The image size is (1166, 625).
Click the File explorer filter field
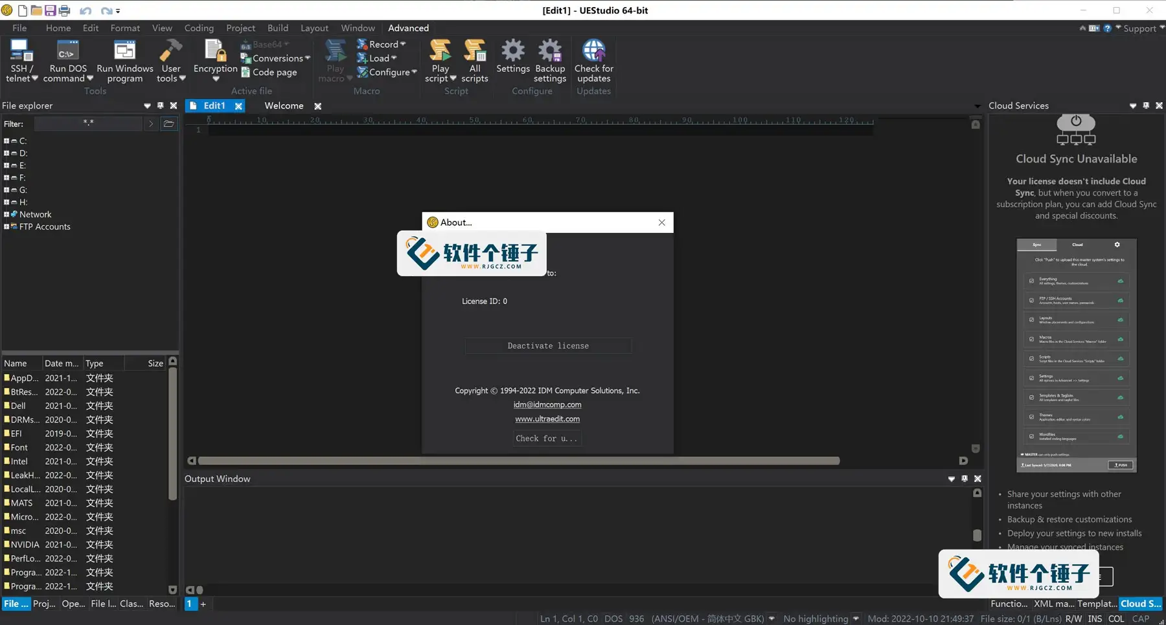tap(88, 124)
